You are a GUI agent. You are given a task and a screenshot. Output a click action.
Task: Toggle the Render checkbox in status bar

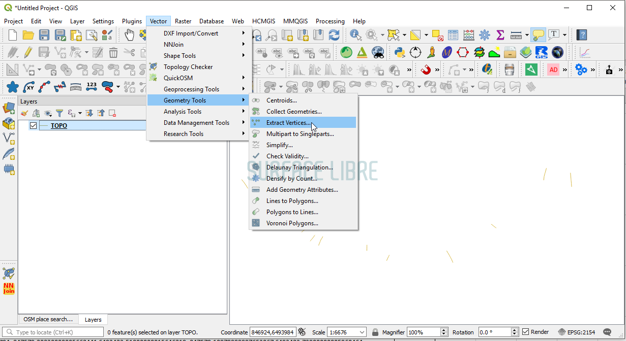point(526,332)
